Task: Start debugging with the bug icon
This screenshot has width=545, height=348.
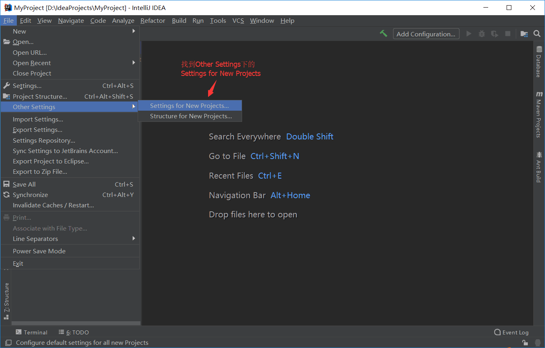Action: (x=481, y=34)
